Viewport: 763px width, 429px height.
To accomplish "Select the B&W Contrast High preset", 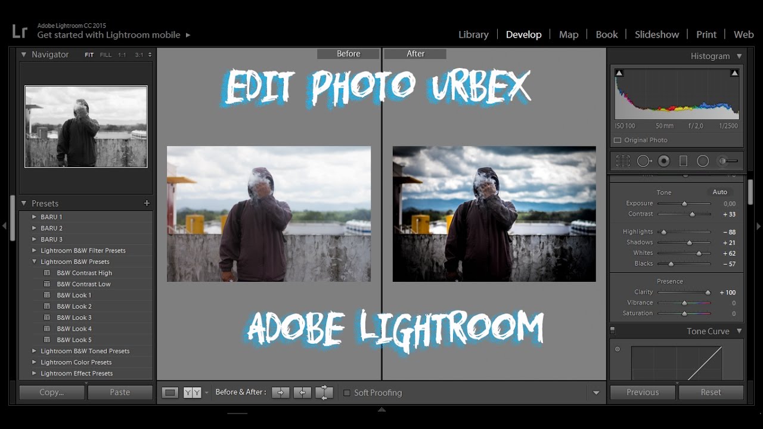I will (x=84, y=273).
